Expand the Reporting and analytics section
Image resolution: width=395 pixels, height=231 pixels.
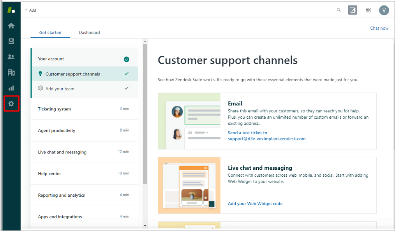[84, 195]
